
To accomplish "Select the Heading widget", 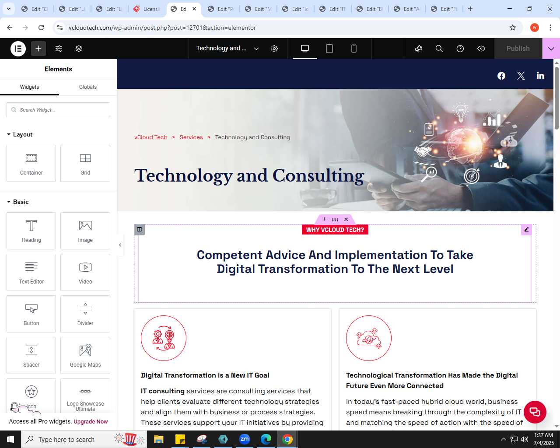I will [31, 231].
